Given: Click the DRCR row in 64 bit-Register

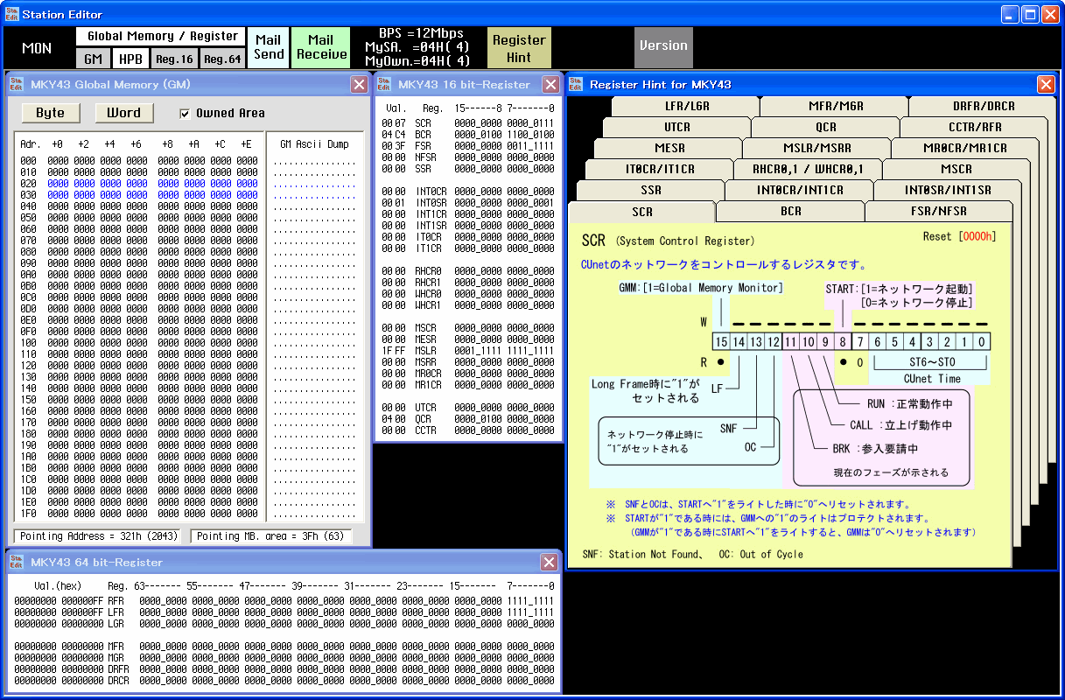Looking at the screenshot, I should [284, 681].
